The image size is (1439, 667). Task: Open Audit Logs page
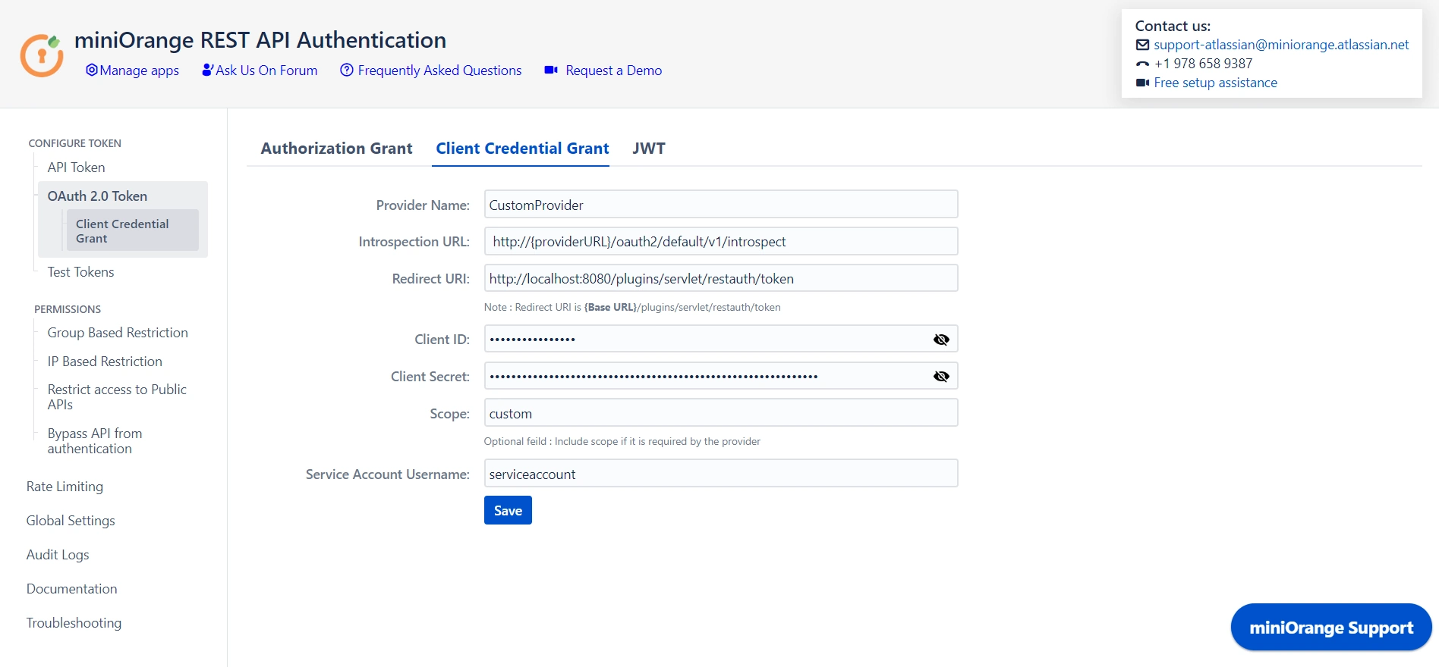[x=58, y=555]
